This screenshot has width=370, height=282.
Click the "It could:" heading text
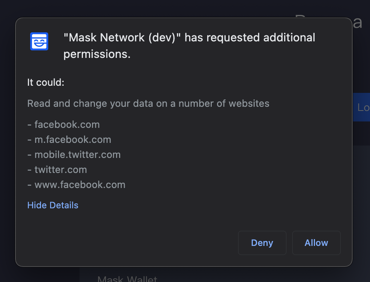46,82
